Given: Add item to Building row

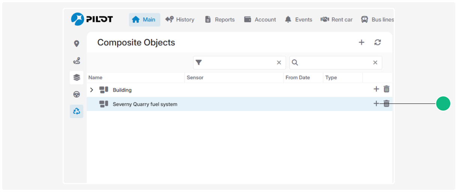Looking at the screenshot, I should [376, 89].
